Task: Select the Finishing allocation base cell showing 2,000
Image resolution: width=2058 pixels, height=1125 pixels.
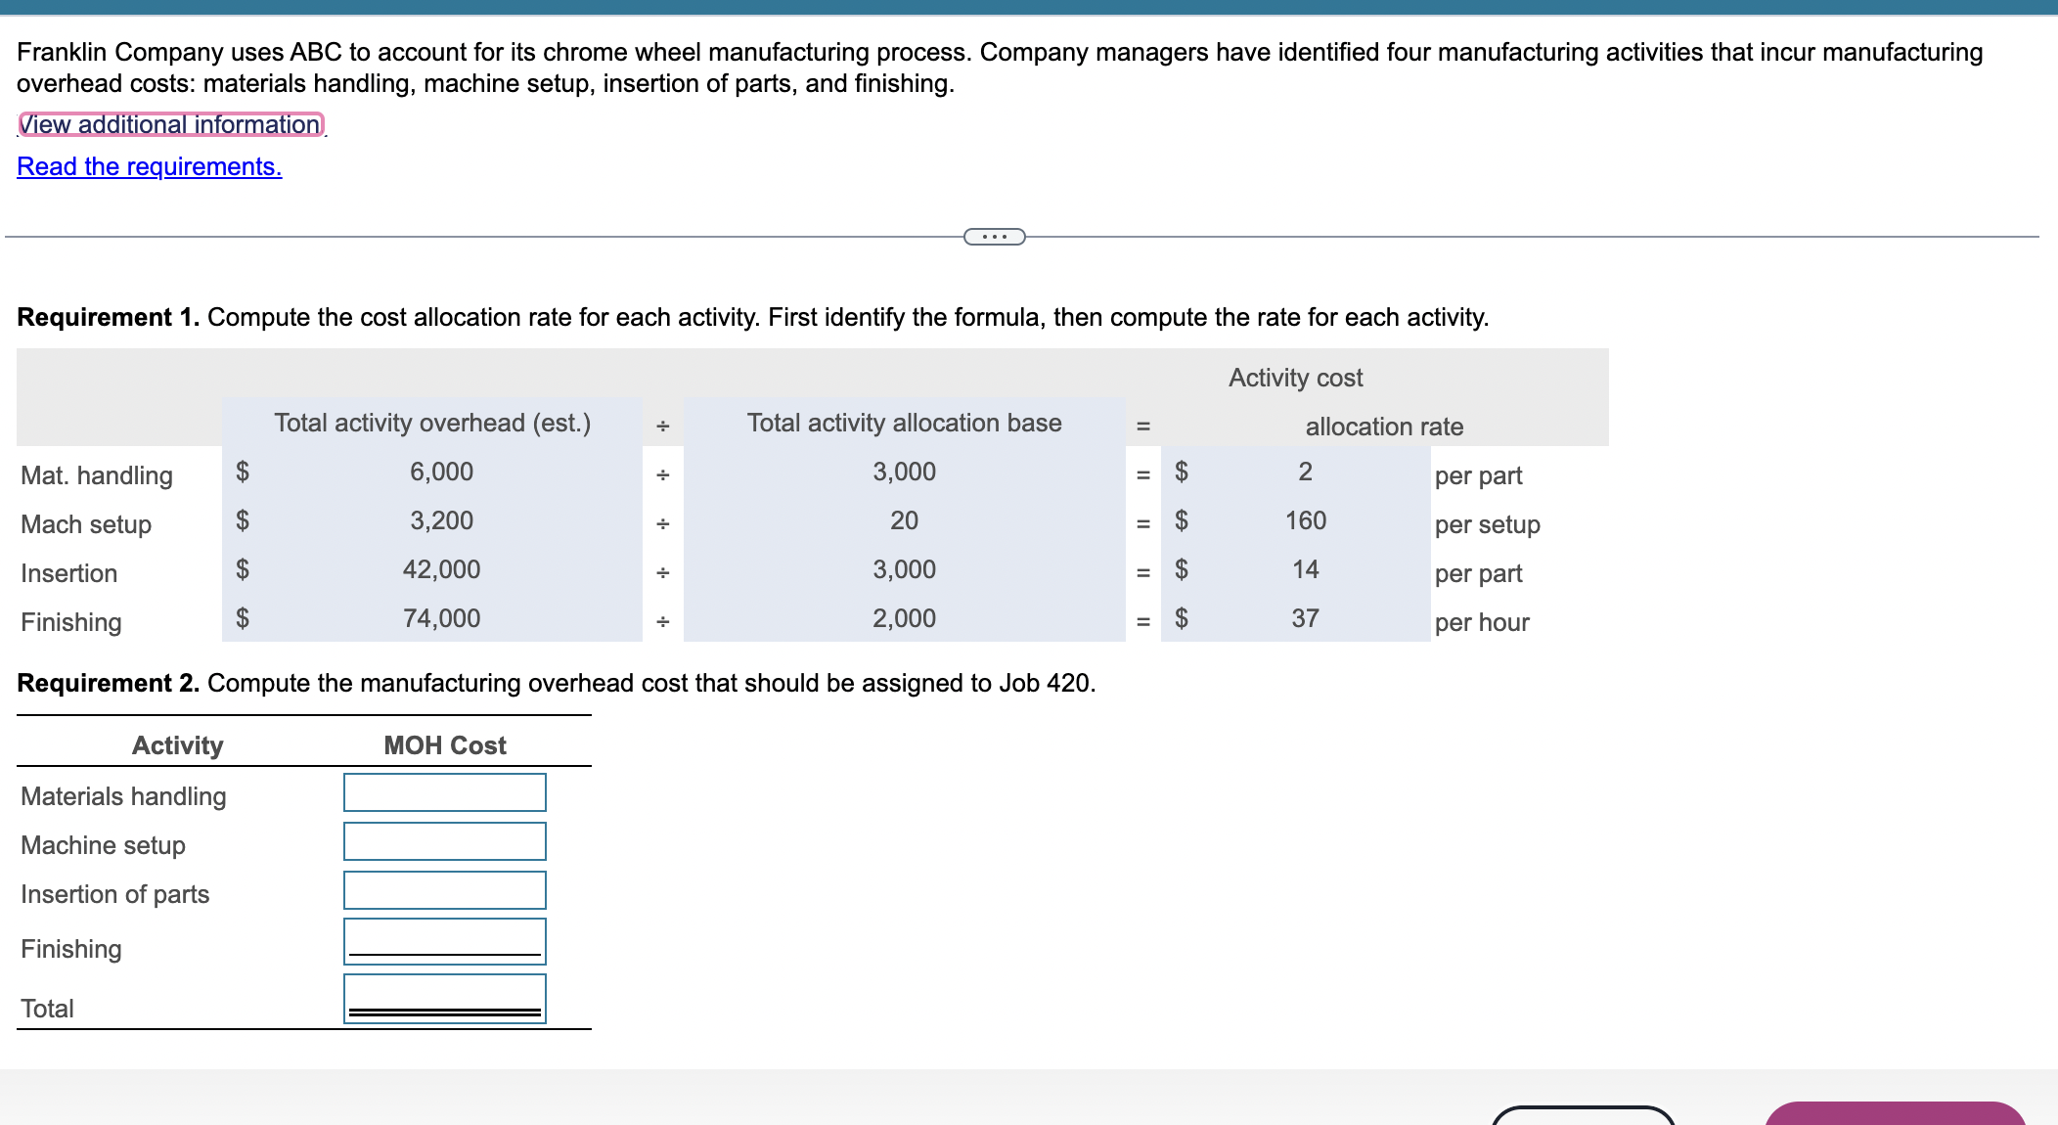Action: coord(903,617)
